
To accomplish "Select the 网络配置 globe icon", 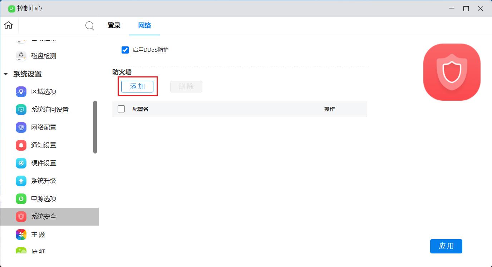I will 21,127.
